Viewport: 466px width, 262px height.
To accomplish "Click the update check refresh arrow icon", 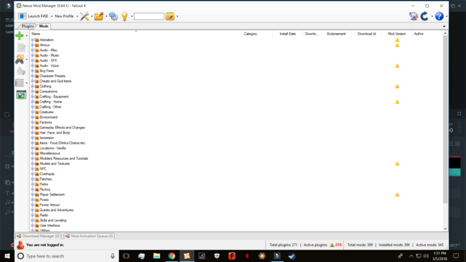I will (x=424, y=16).
